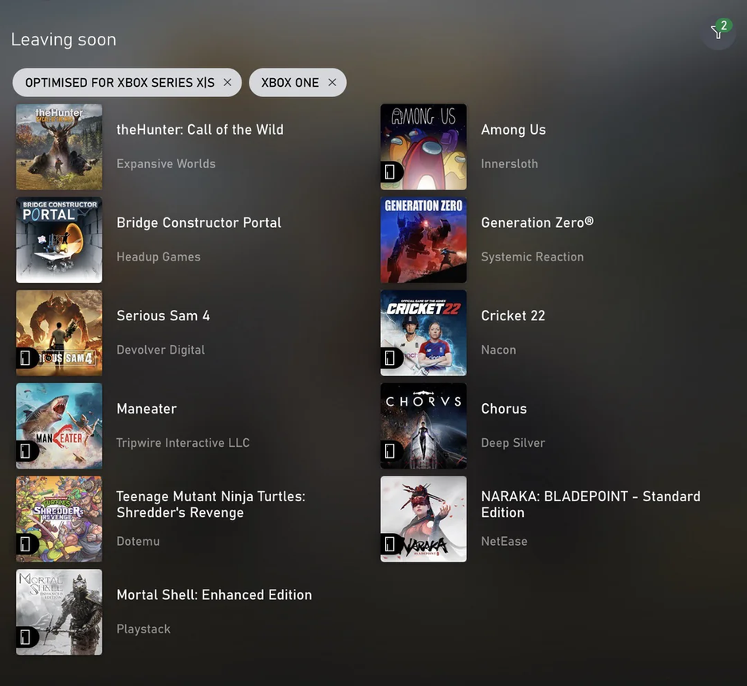Remove the Xbox One filter chip

[x=332, y=82]
